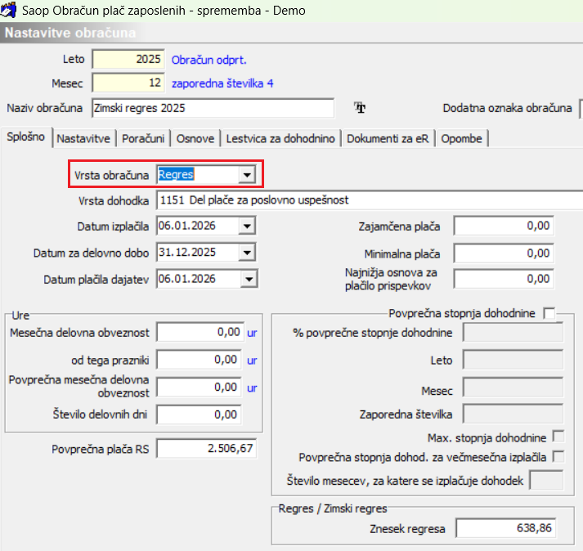The width and height of the screenshot is (583, 551).
Task: Click the Leto field in dohodnina group
Action: pos(513,360)
